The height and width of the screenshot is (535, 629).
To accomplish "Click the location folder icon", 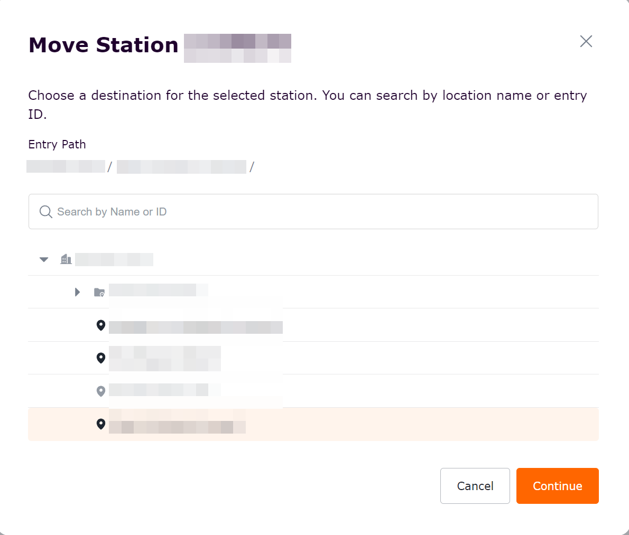I will point(99,292).
